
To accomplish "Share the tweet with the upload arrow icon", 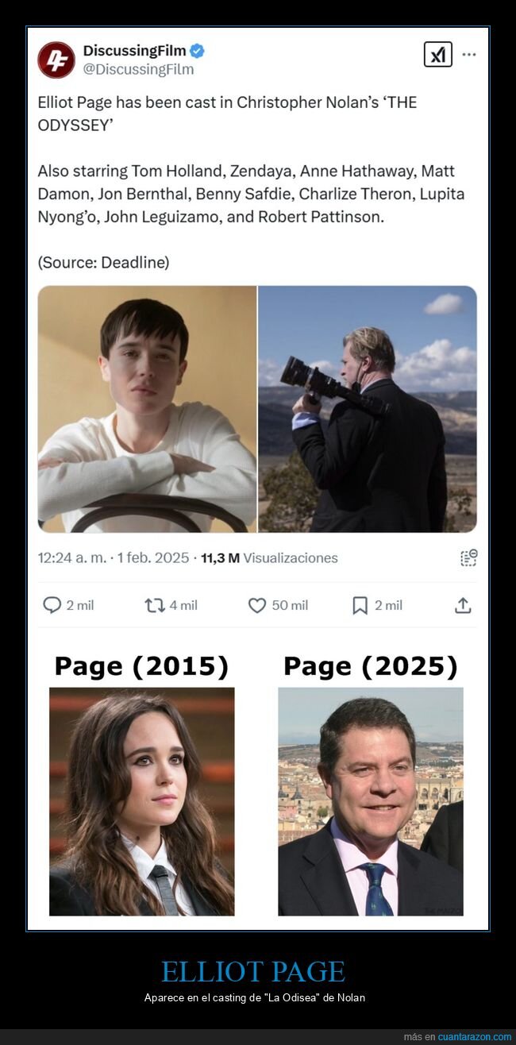I will (463, 605).
